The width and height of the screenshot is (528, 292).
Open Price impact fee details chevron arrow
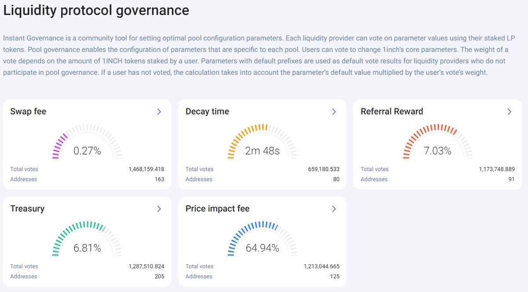334,209
